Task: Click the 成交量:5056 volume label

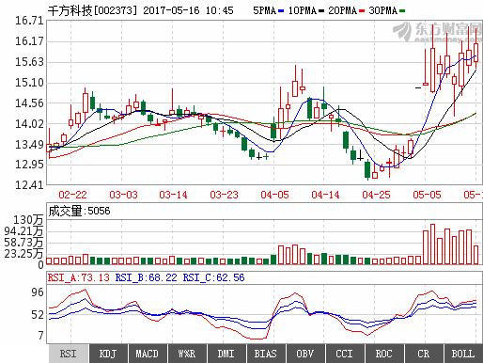Action: pyautogui.click(x=79, y=211)
